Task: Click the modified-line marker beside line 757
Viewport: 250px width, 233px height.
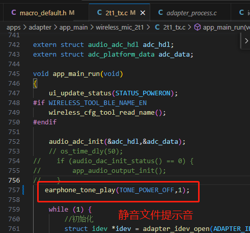Action: pyautogui.click(x=23, y=190)
